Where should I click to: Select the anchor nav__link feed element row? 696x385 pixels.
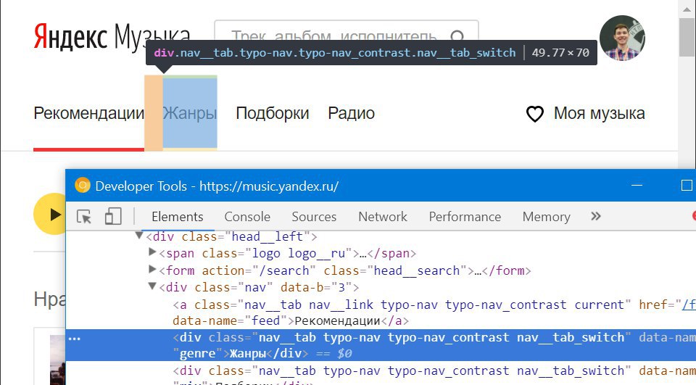click(381, 312)
